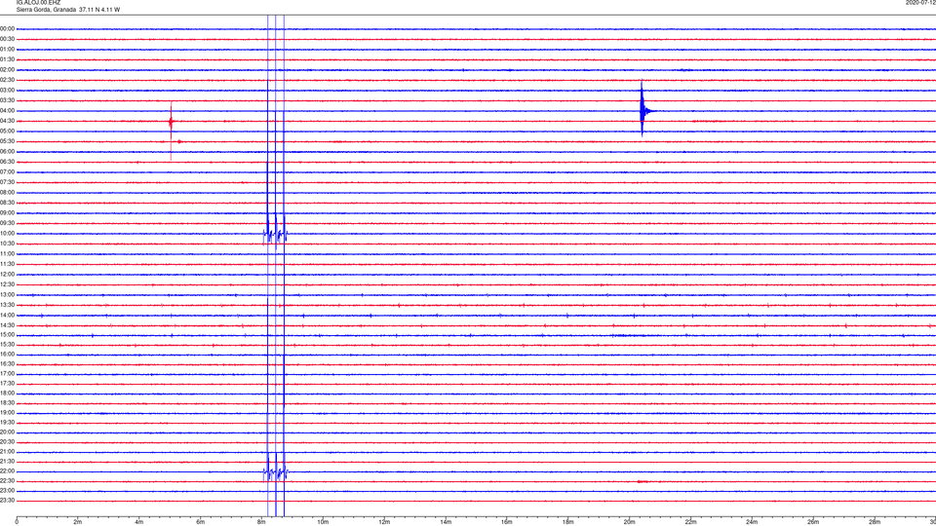Select the 22:00 row label

[x=7, y=471]
